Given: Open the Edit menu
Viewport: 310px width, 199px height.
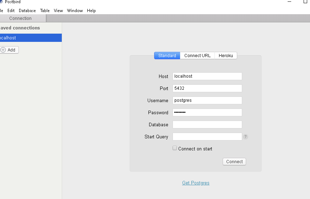Looking at the screenshot, I should click(x=11, y=11).
